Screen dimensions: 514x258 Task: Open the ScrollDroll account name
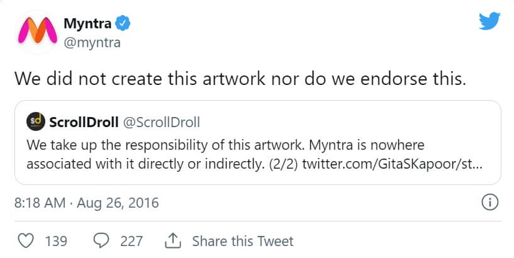(x=84, y=121)
